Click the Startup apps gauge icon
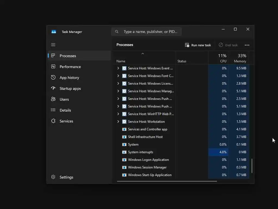The height and width of the screenshot is (209, 278). (x=53, y=88)
